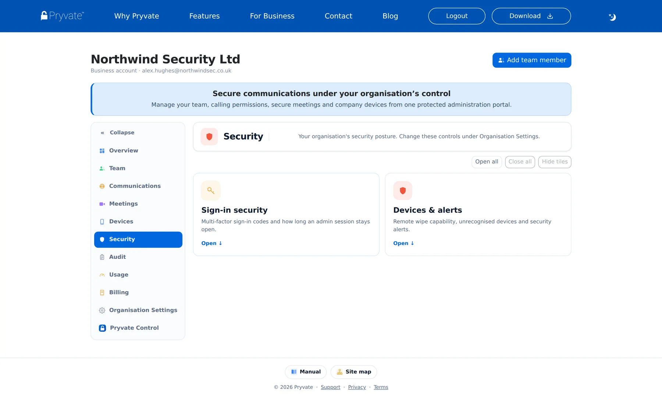Click the Download arrow icon
The height and width of the screenshot is (399, 662).
point(550,16)
